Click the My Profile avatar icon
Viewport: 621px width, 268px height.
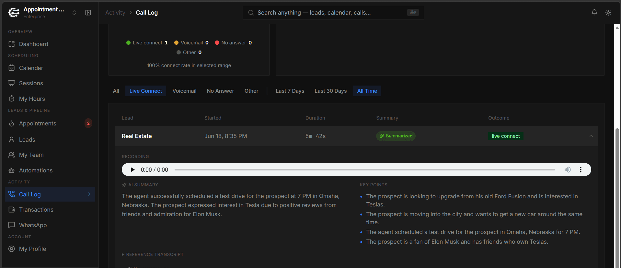pos(12,249)
